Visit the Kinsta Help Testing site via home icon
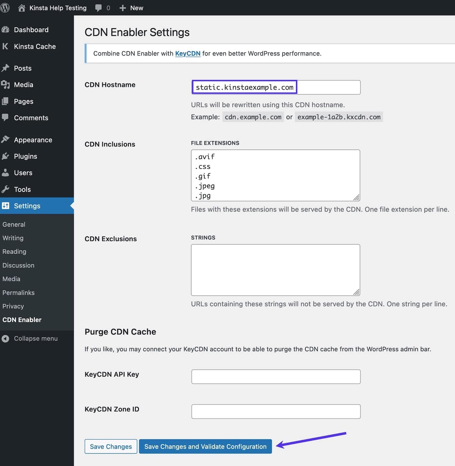The height and width of the screenshot is (466, 455). click(21, 7)
